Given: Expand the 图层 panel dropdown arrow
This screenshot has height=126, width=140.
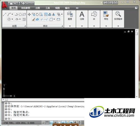Looking at the screenshot, I should point(70,26).
